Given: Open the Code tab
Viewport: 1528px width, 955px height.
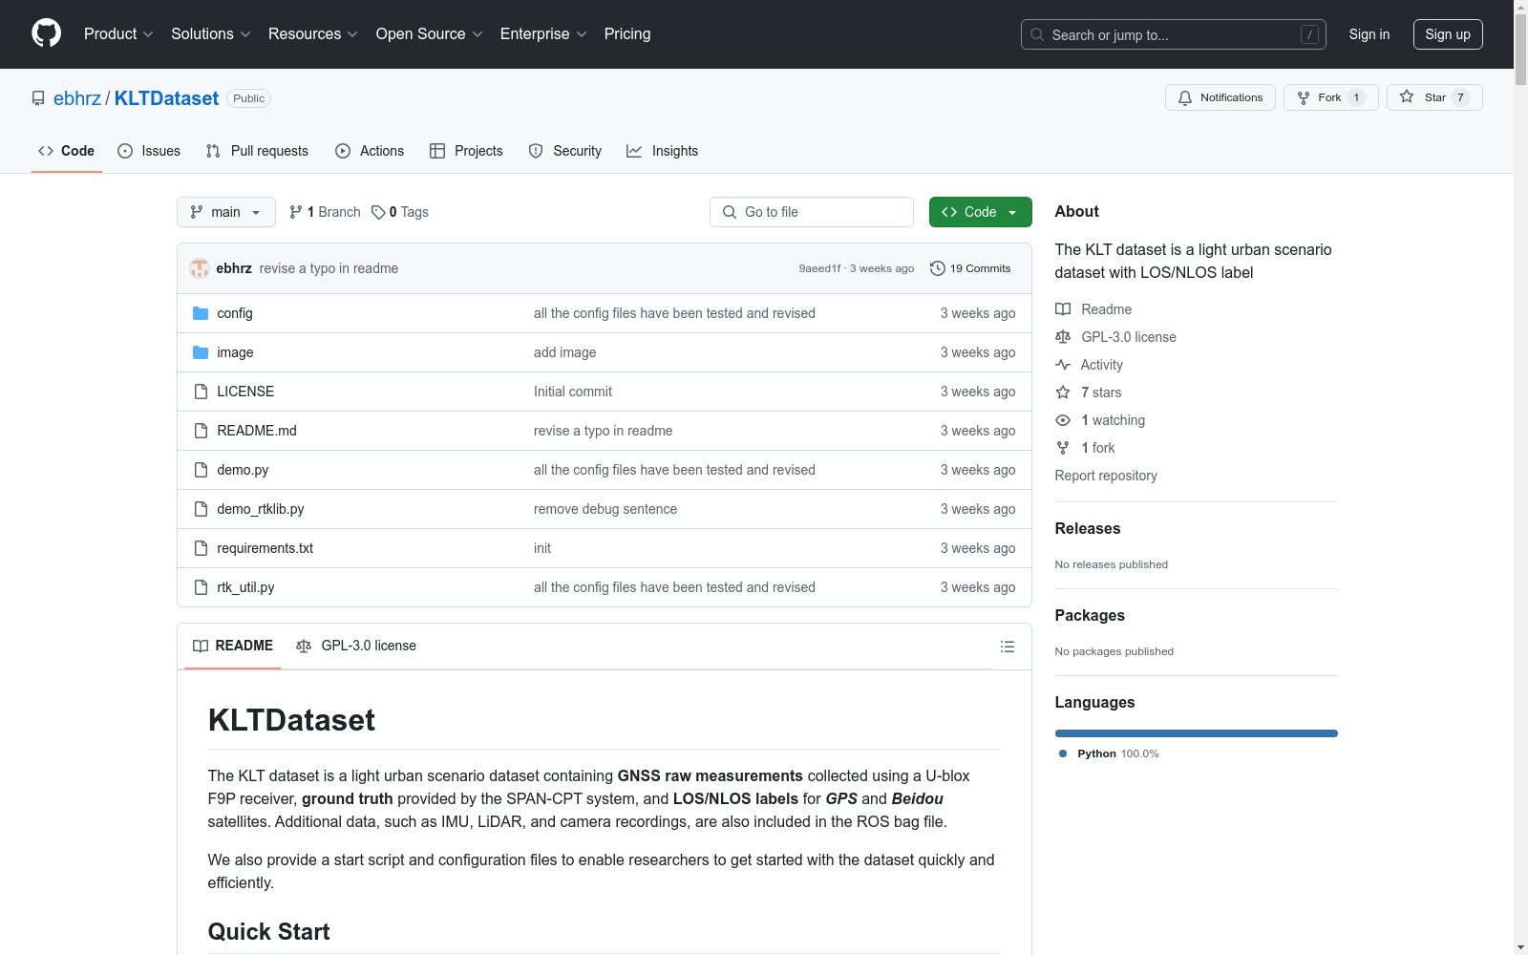Looking at the screenshot, I should click(x=67, y=151).
